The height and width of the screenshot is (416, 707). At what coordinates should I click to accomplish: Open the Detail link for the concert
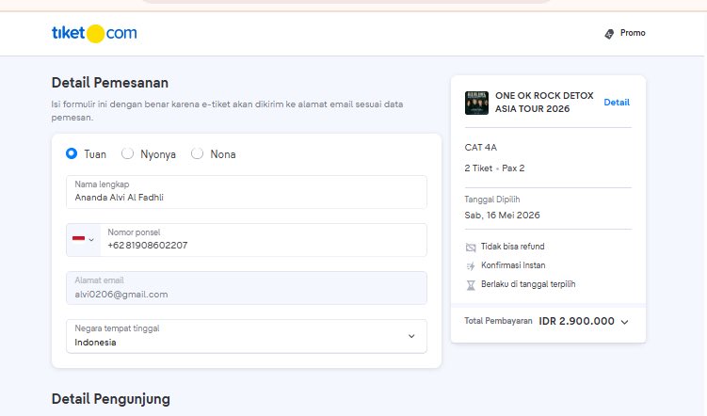click(617, 103)
